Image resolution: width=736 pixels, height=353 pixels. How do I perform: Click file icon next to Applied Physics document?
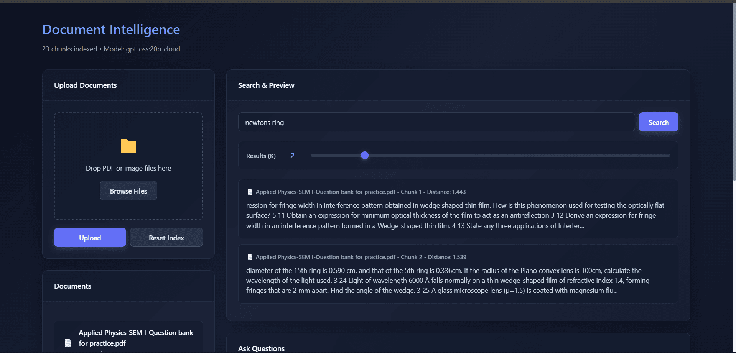click(68, 343)
